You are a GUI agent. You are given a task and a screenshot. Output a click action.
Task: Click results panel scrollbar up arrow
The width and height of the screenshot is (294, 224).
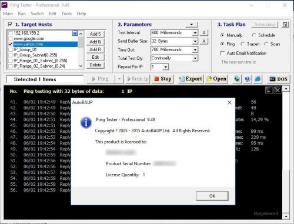286,89
